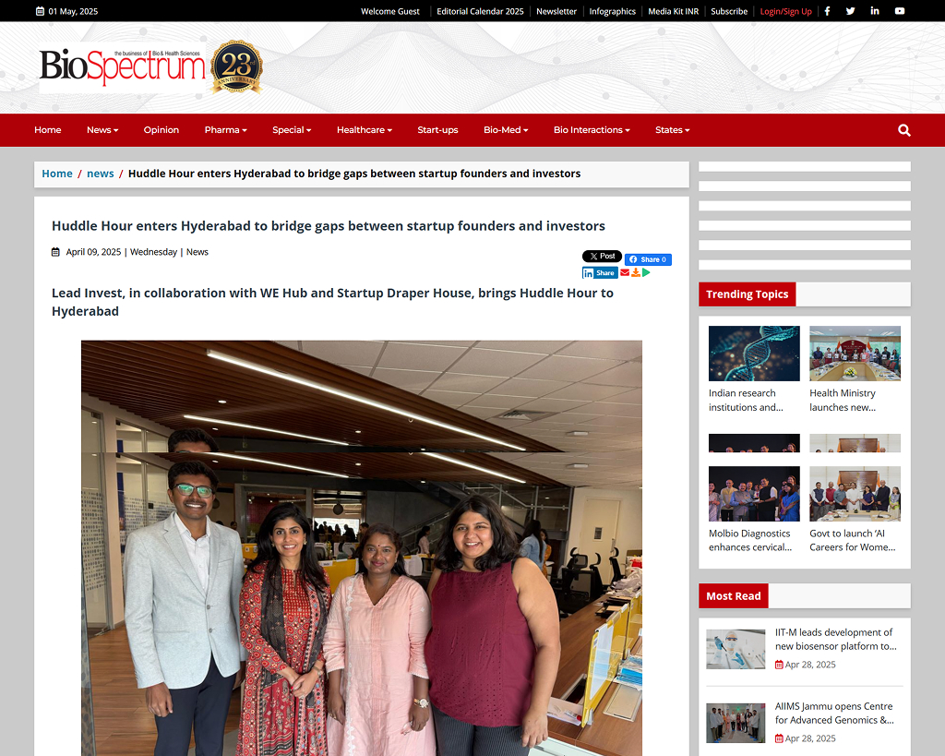Click the Subscribe link
Viewport: 945px width, 756px height.
click(729, 11)
